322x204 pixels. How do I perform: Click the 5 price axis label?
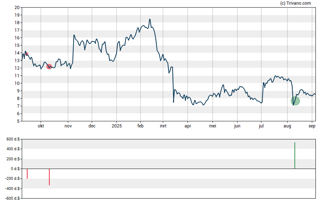18,121
